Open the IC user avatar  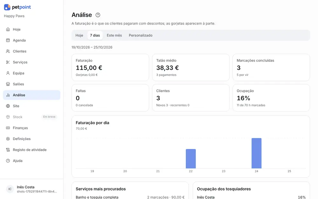[x=10, y=189]
